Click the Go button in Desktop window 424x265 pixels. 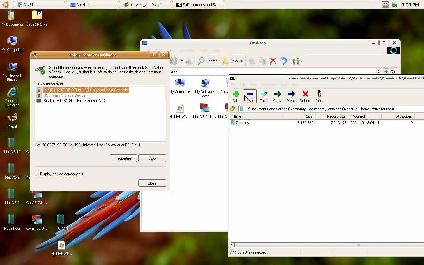pyautogui.click(x=390, y=72)
